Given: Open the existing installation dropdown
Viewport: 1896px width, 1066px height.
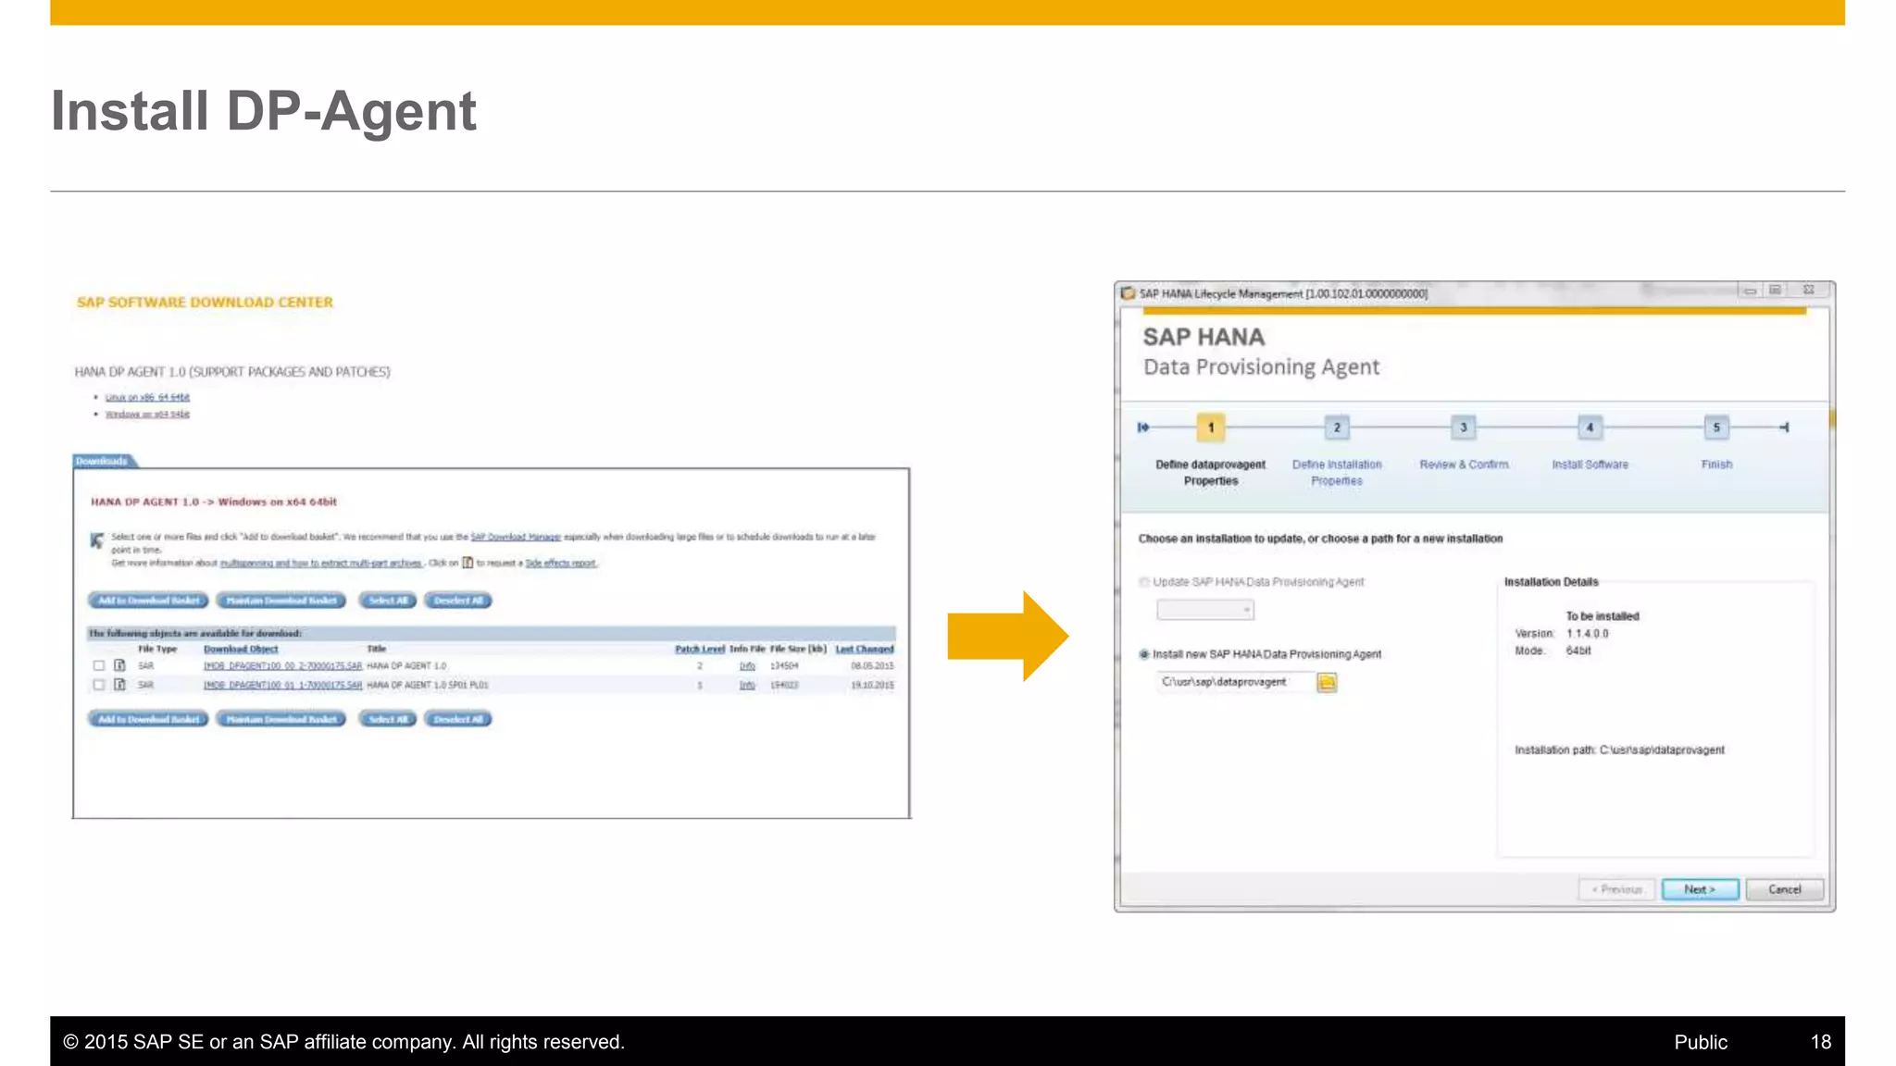Looking at the screenshot, I should click(1205, 610).
